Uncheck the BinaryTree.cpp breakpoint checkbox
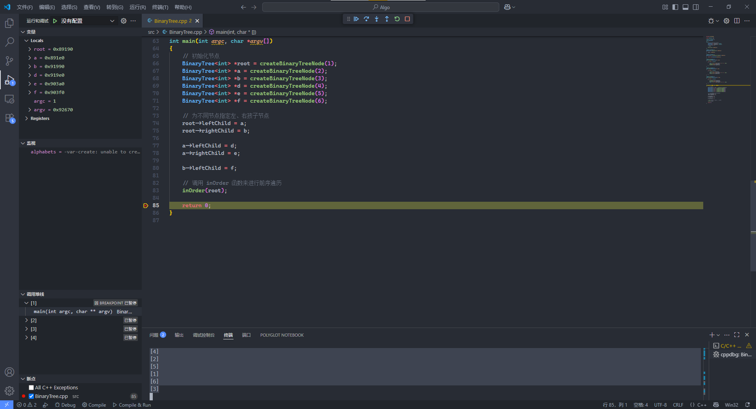756x409 pixels. point(31,396)
